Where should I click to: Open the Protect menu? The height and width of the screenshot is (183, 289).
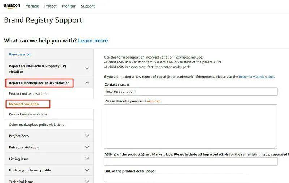50,6
